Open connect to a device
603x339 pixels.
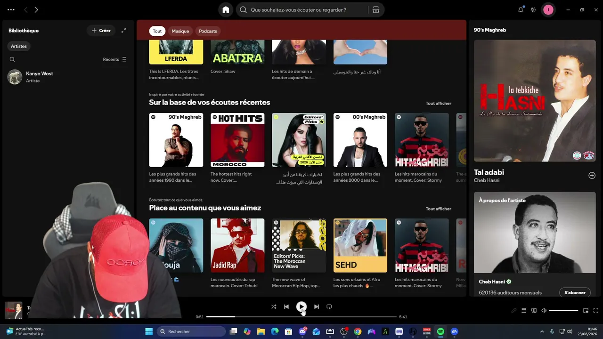[x=534, y=311]
